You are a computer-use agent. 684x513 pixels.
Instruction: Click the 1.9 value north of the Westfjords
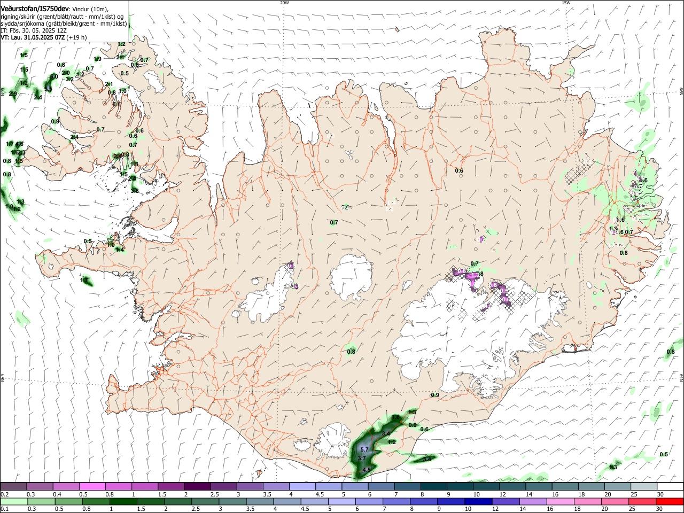[x=97, y=59]
